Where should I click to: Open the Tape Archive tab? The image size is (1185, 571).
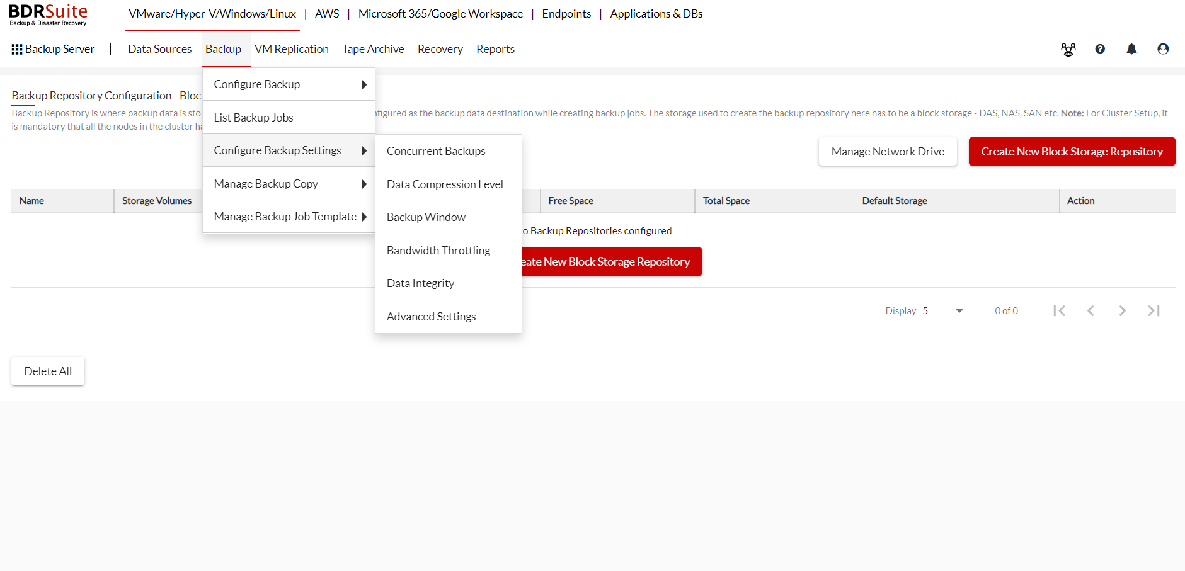tap(373, 49)
